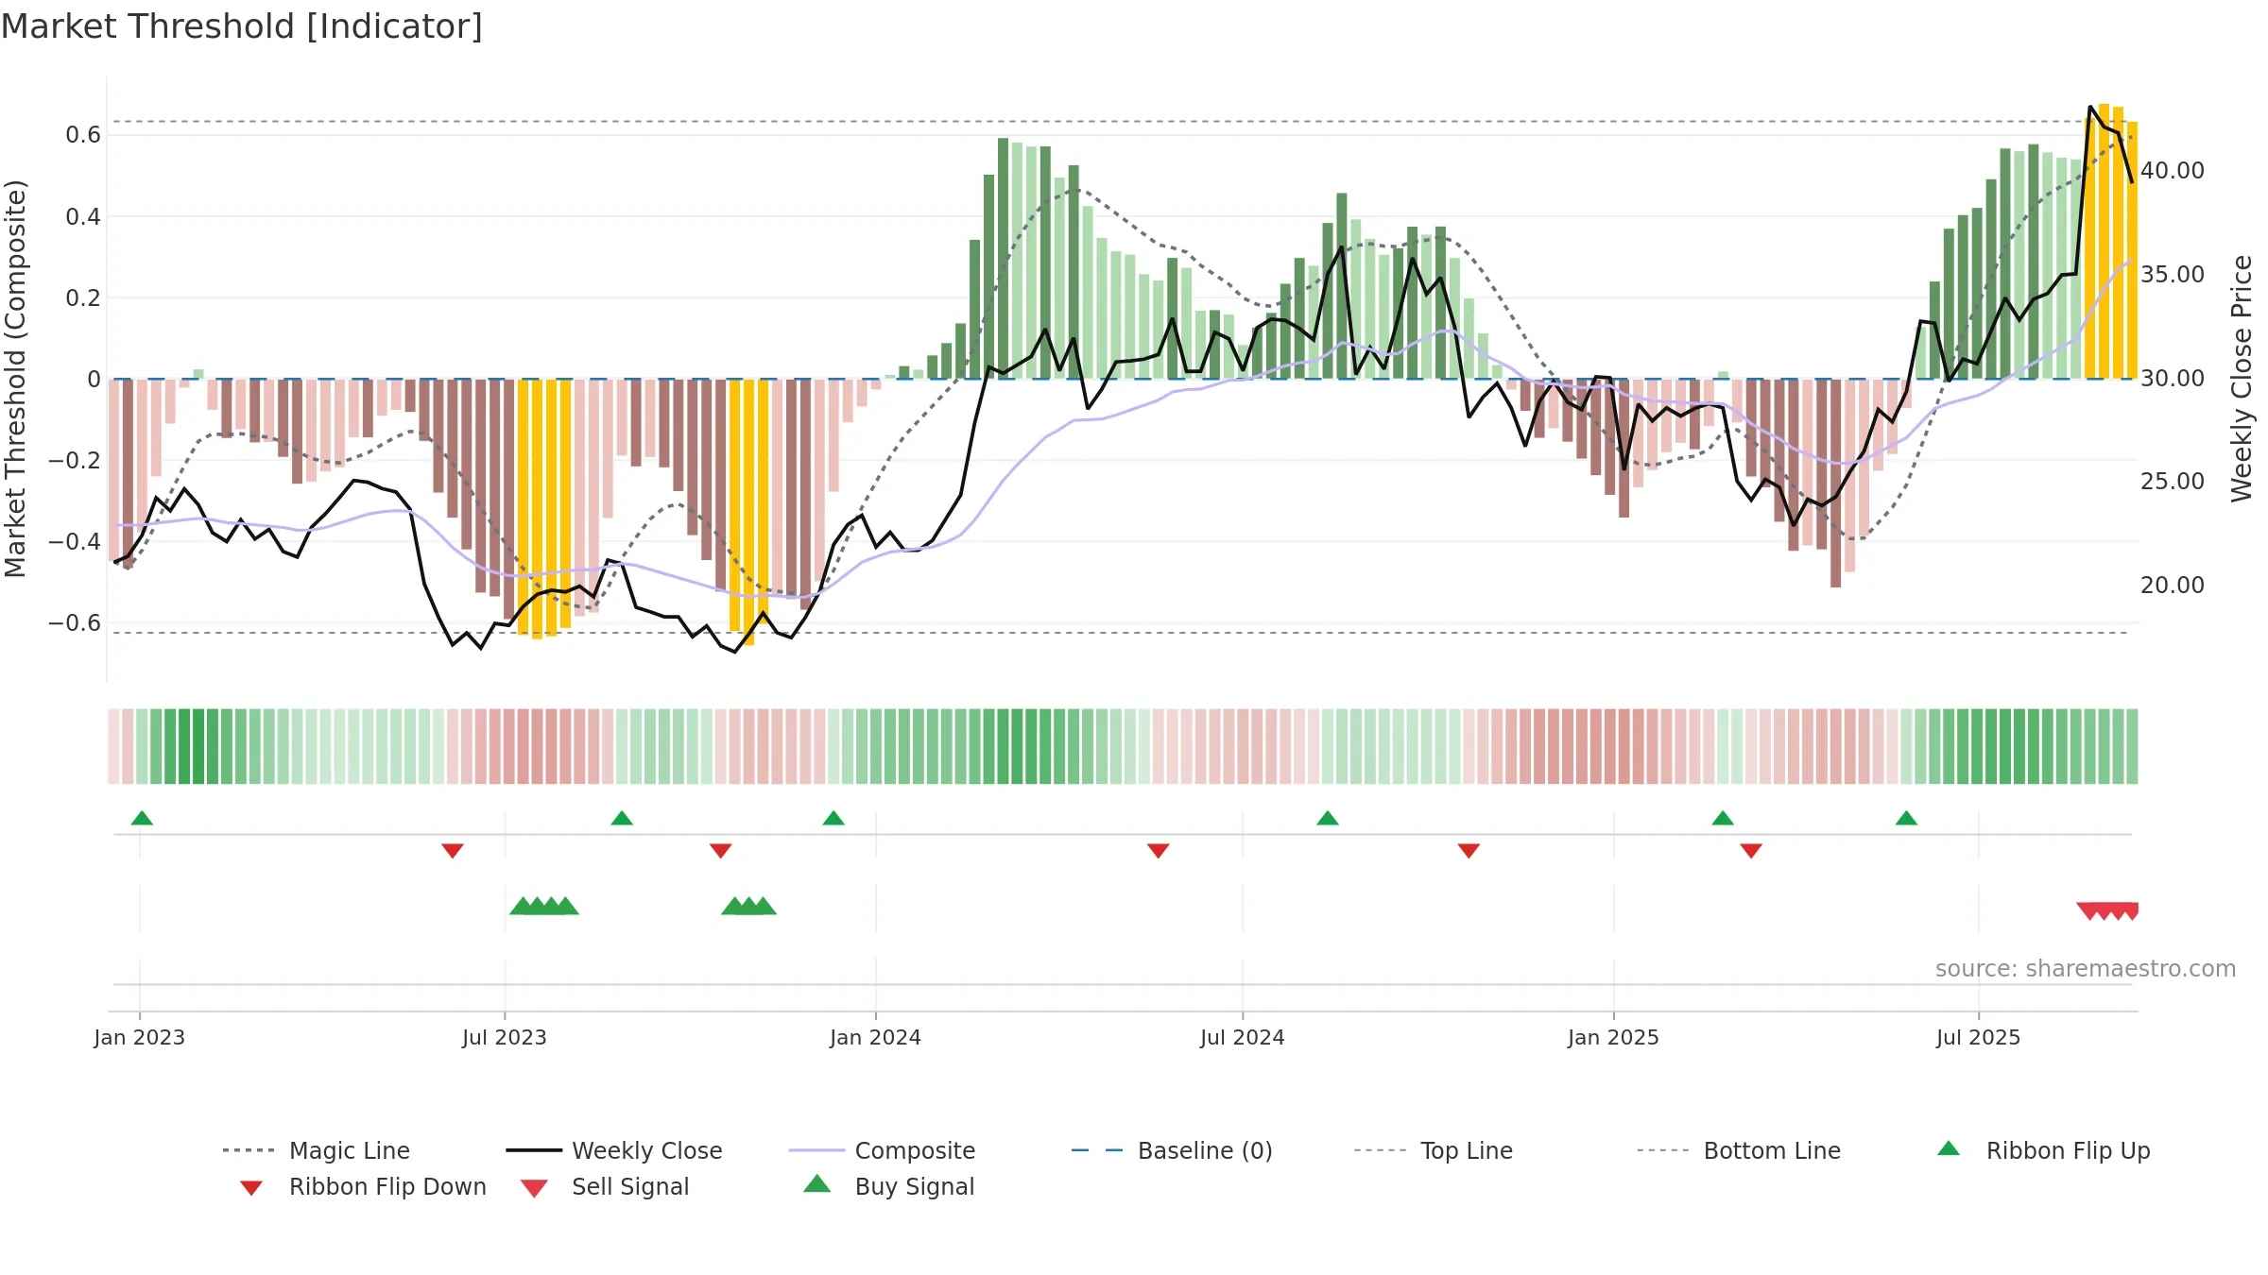This screenshot has width=2268, height=1275.
Task: Click the '0.6' left axis tick
Action: pos(83,135)
